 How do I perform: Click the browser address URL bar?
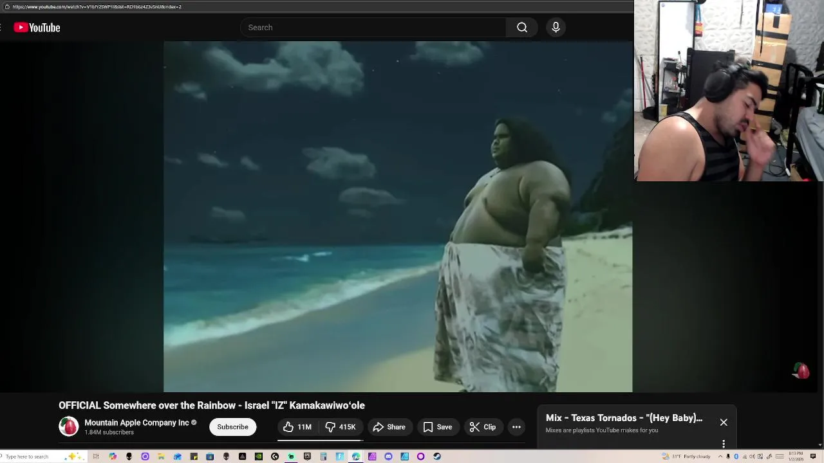pyautogui.click(x=315, y=6)
